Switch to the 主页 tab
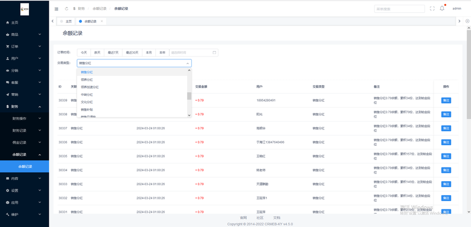 (x=66, y=21)
